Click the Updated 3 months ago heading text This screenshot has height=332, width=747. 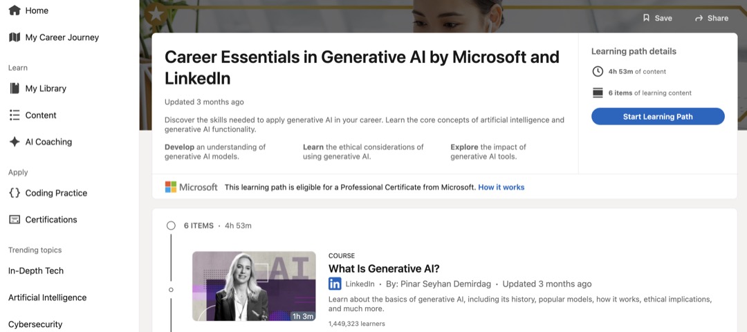[x=204, y=102]
